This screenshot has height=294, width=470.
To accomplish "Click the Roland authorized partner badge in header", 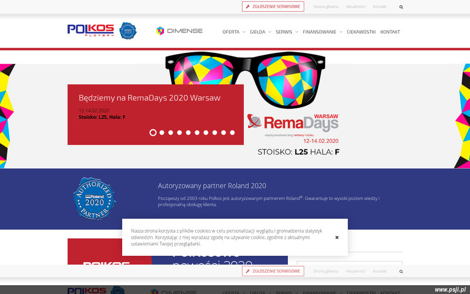I will tap(128, 31).
